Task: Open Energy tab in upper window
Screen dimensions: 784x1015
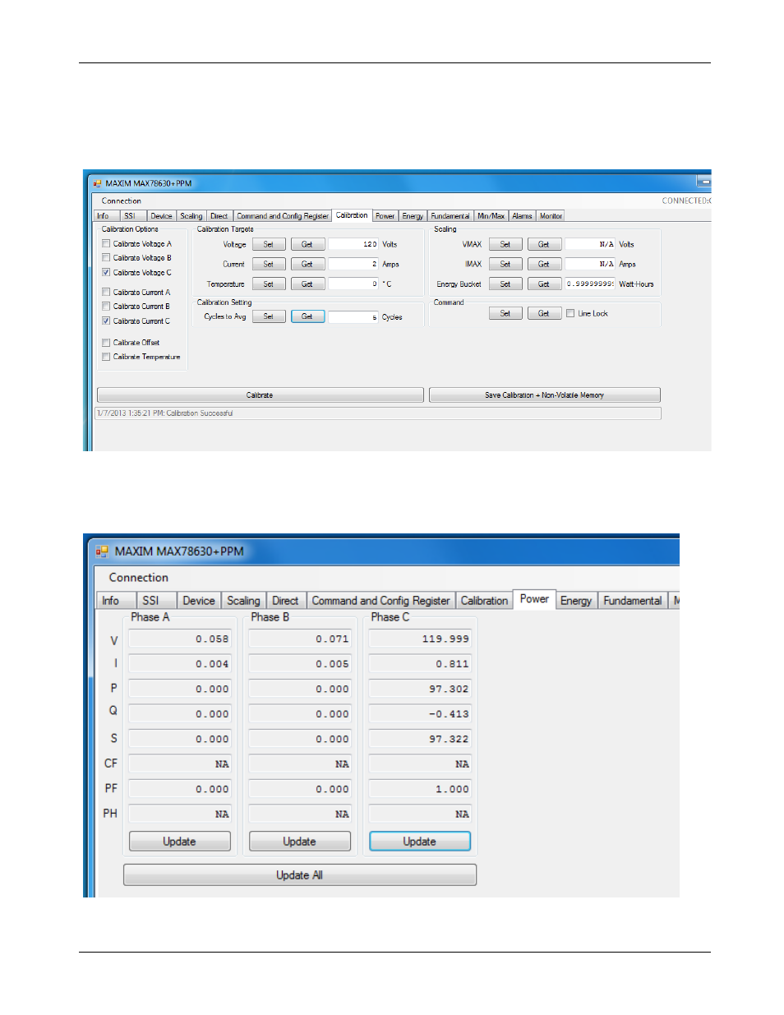Action: tap(413, 216)
